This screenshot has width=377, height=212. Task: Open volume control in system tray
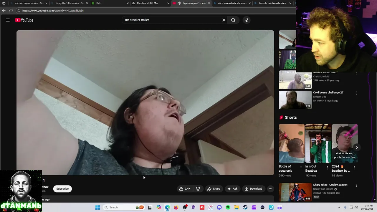point(356,207)
